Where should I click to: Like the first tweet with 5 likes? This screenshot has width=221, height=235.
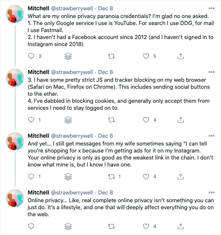click(x=146, y=56)
